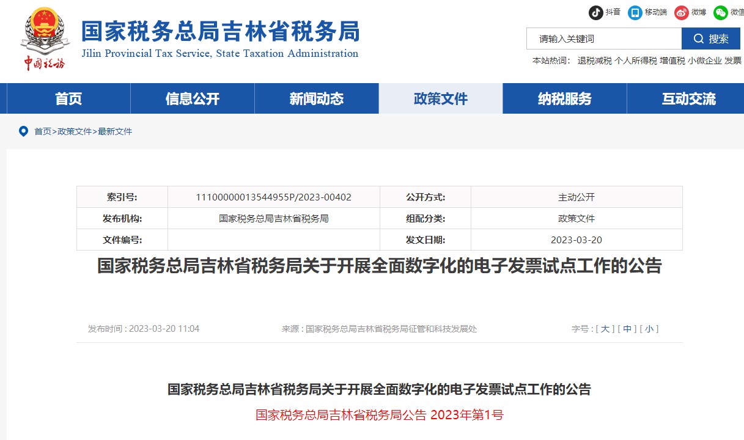Open the 首页 navigation tab

(68, 98)
